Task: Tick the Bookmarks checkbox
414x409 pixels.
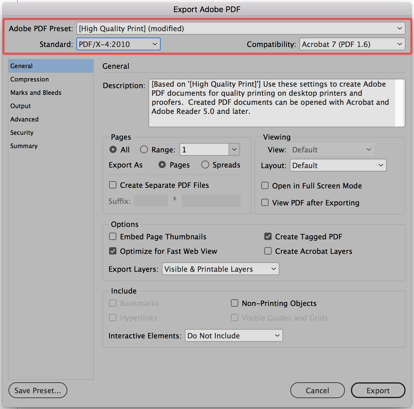Action: [113, 303]
